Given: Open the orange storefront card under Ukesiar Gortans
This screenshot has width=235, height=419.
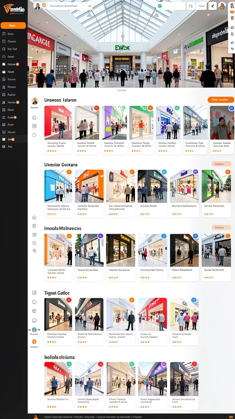Looking at the screenshot, I should (x=89, y=194).
